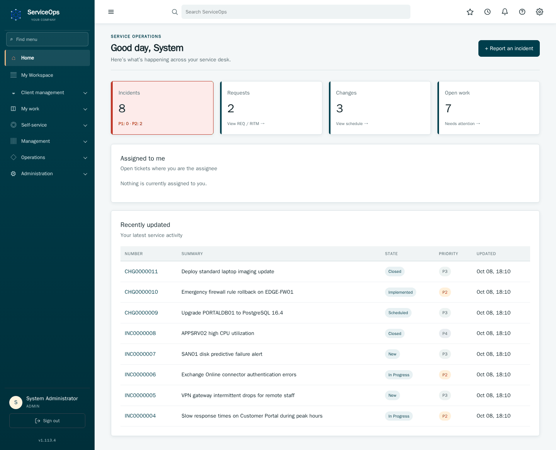Open View schedule link

point(352,123)
